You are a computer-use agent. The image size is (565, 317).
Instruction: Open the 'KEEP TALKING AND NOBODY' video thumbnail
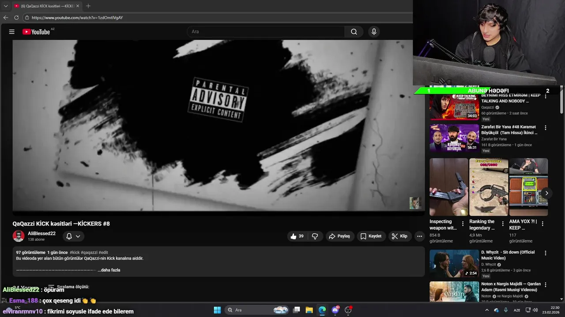click(x=454, y=107)
